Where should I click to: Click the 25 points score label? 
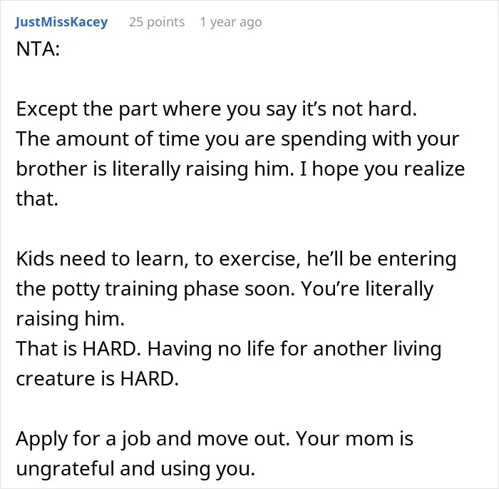pyautogui.click(x=157, y=22)
